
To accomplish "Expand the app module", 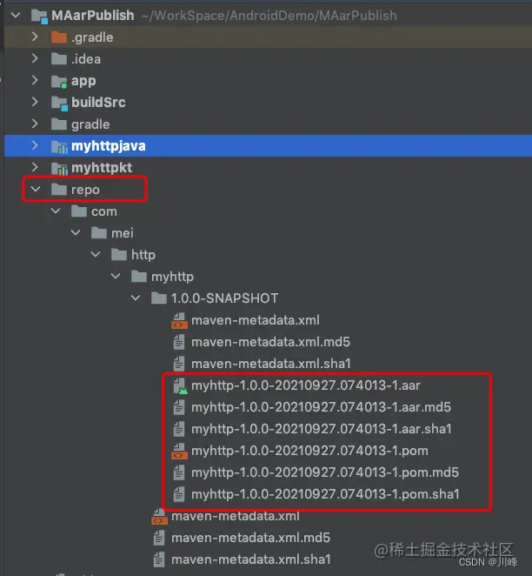I will pos(35,80).
